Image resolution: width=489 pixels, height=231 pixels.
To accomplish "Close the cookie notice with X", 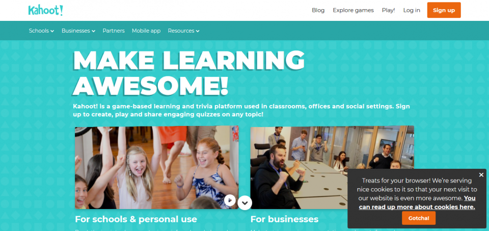I will (x=481, y=175).
